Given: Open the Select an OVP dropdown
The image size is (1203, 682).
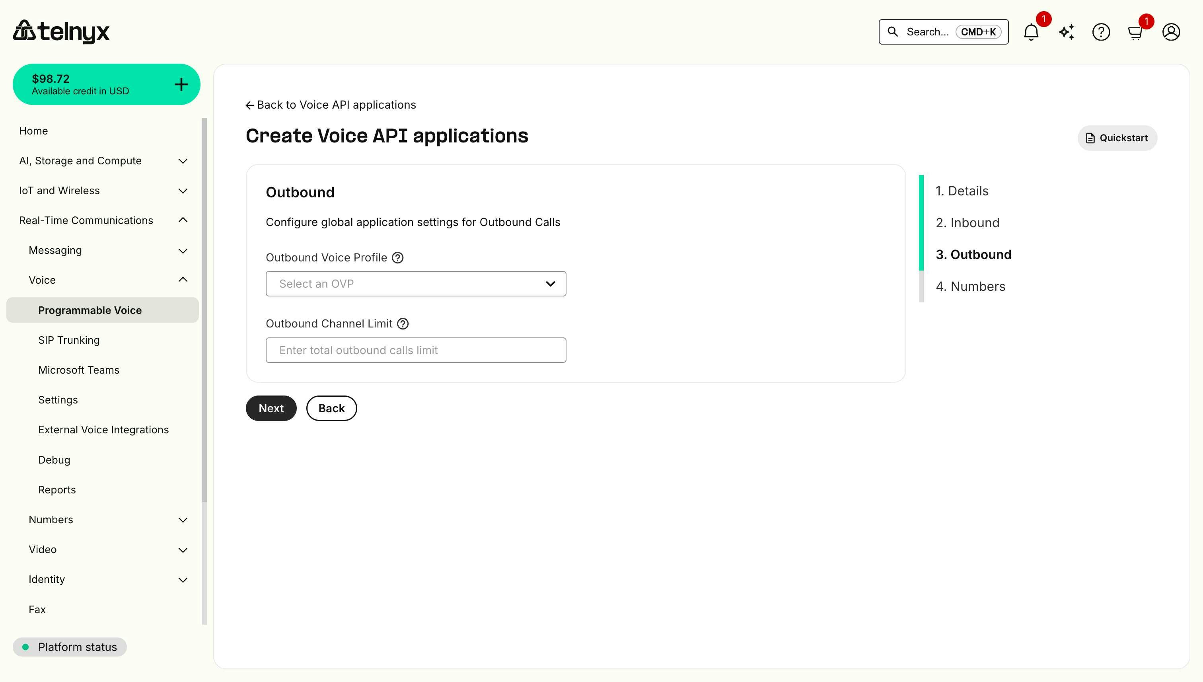Looking at the screenshot, I should 415,283.
